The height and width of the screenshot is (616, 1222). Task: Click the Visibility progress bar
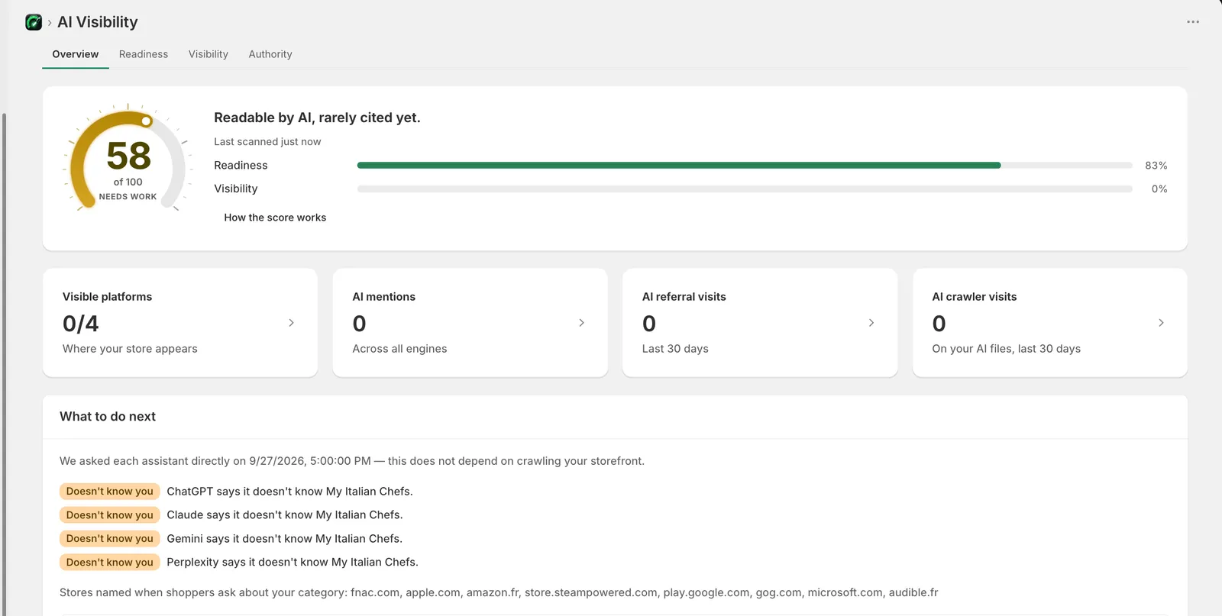pos(745,189)
